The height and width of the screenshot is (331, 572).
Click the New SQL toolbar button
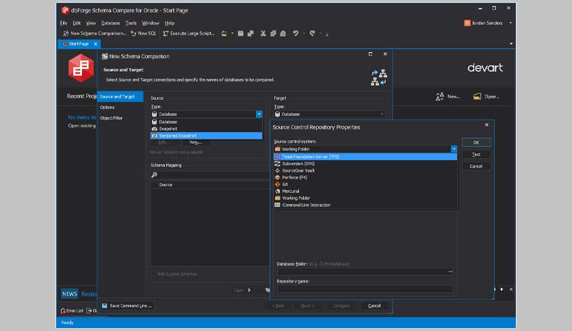tap(144, 34)
